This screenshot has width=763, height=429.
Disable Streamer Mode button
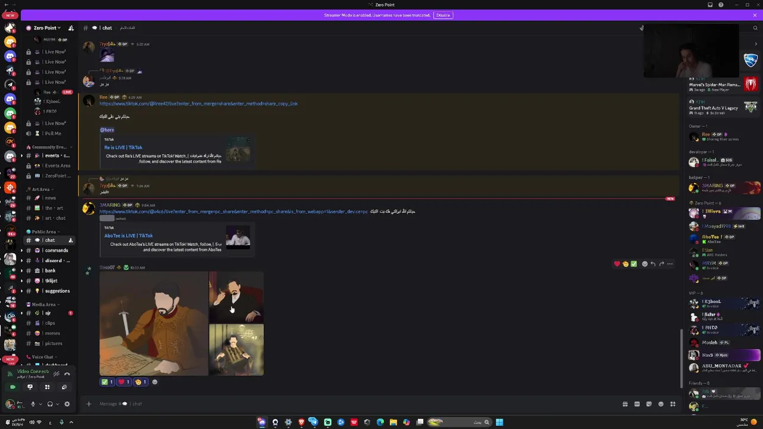(x=443, y=15)
